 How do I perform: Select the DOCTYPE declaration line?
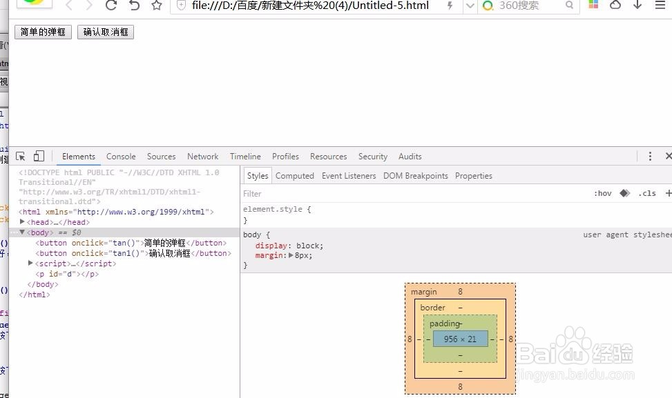pyautogui.click(x=119, y=187)
